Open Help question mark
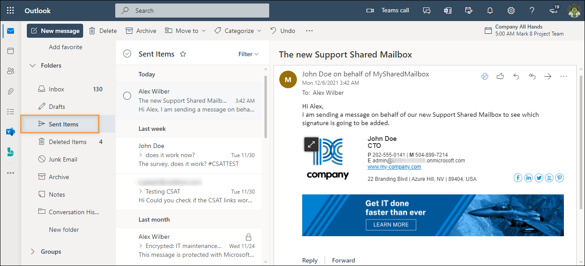Image resolution: width=585 pixels, height=266 pixels. 532,11
